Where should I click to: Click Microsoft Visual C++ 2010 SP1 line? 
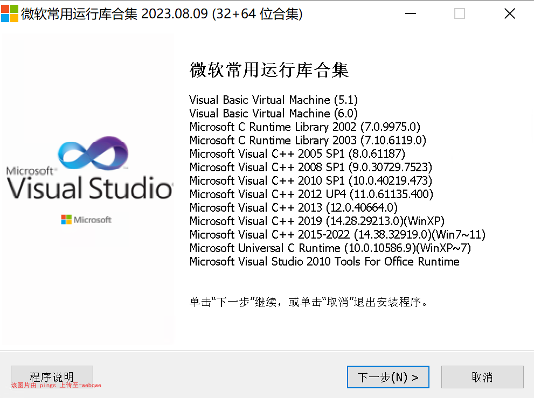click(310, 180)
